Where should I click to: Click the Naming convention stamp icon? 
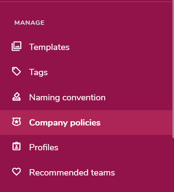(16, 96)
